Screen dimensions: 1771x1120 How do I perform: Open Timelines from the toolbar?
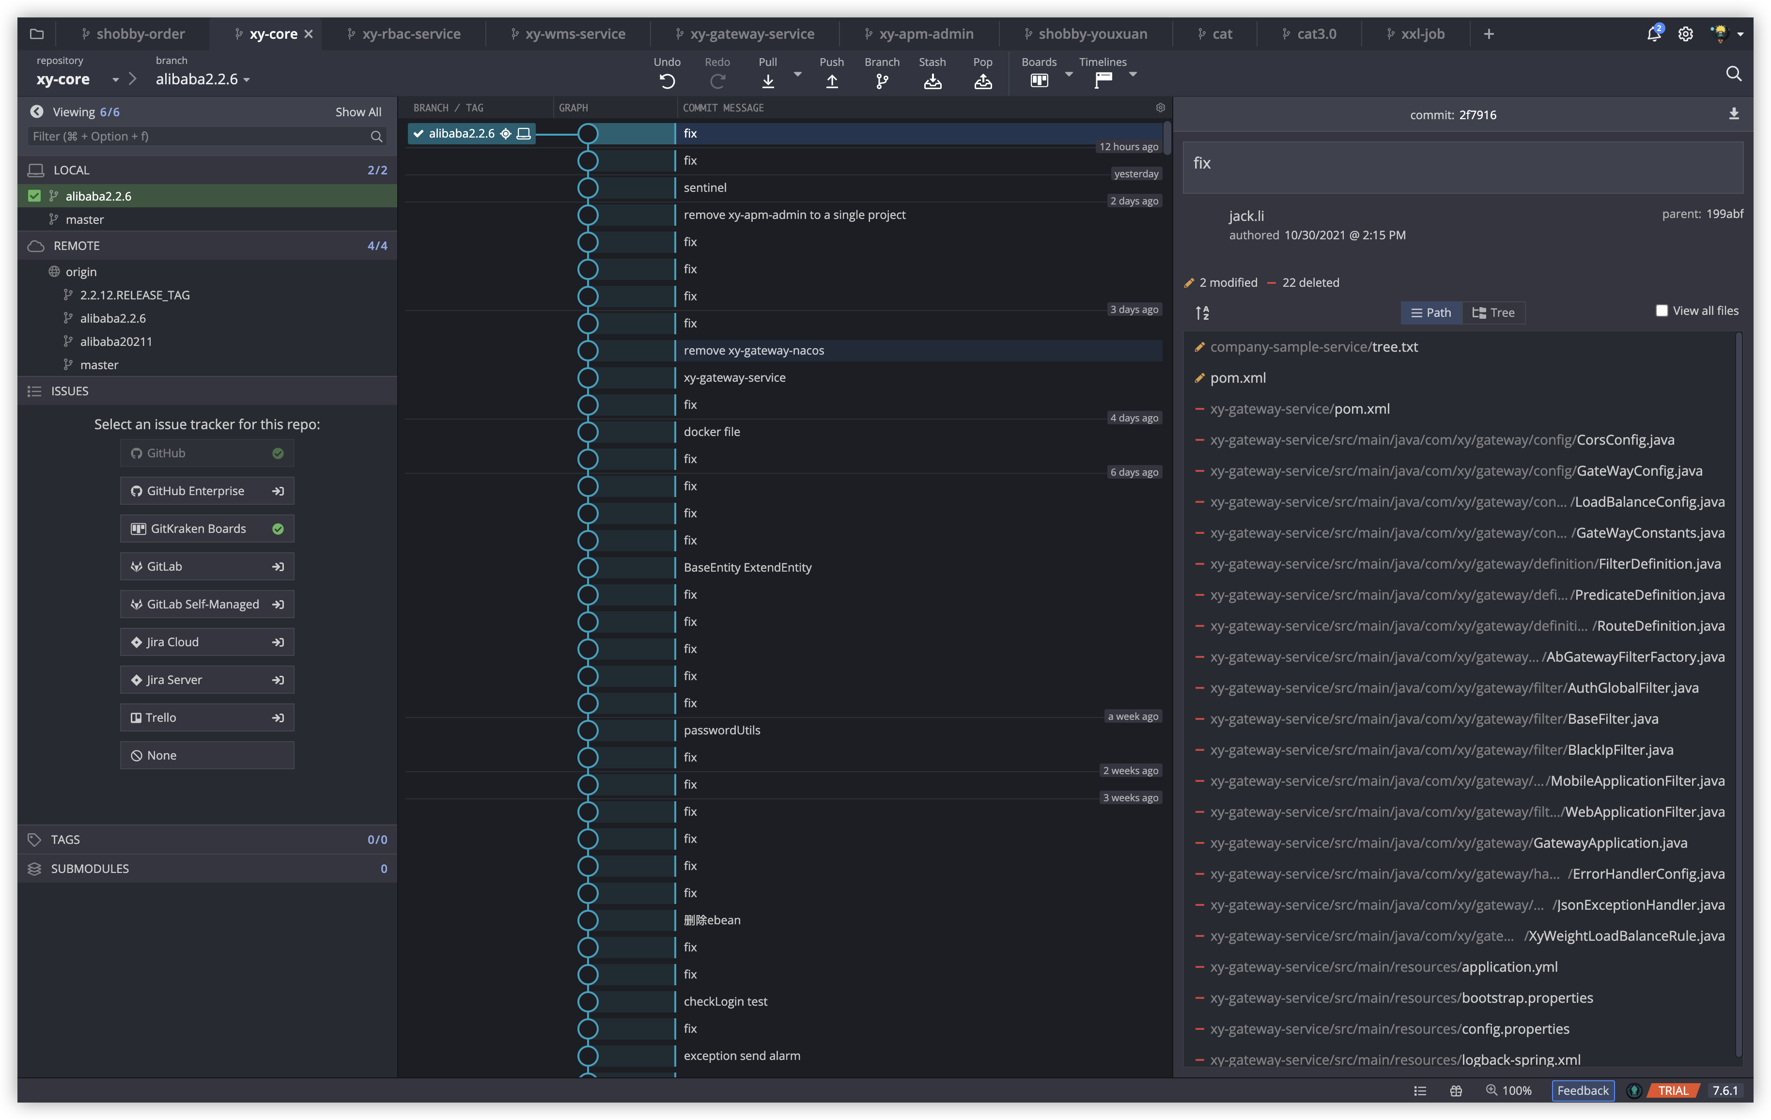coord(1103,81)
